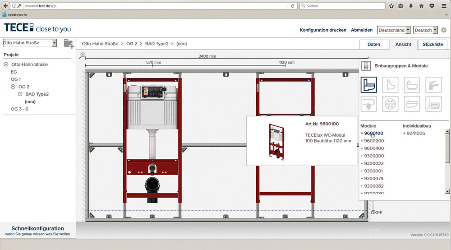Open the browser downloads arrow
The width and height of the screenshot is (451, 250).
point(411,6)
